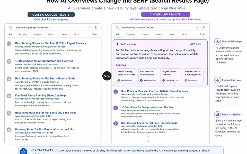Click the vertical ellipsis below AI panel results
The height and width of the screenshot is (154, 247).
click(148, 139)
